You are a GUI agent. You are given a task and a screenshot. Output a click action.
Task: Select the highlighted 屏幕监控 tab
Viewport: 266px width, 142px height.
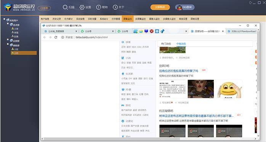click(128, 19)
